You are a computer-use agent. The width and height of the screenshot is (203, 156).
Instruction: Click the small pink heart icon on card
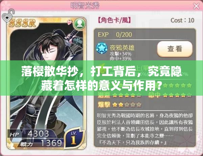pos(70,22)
